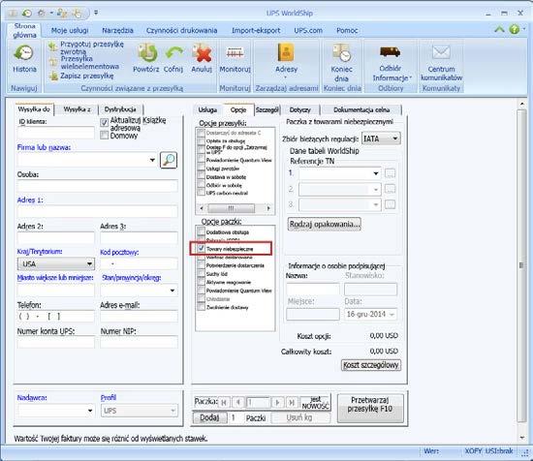Click the Cofnij undo arrow icon
Viewport: 533px width, 461px height.
pos(173,53)
